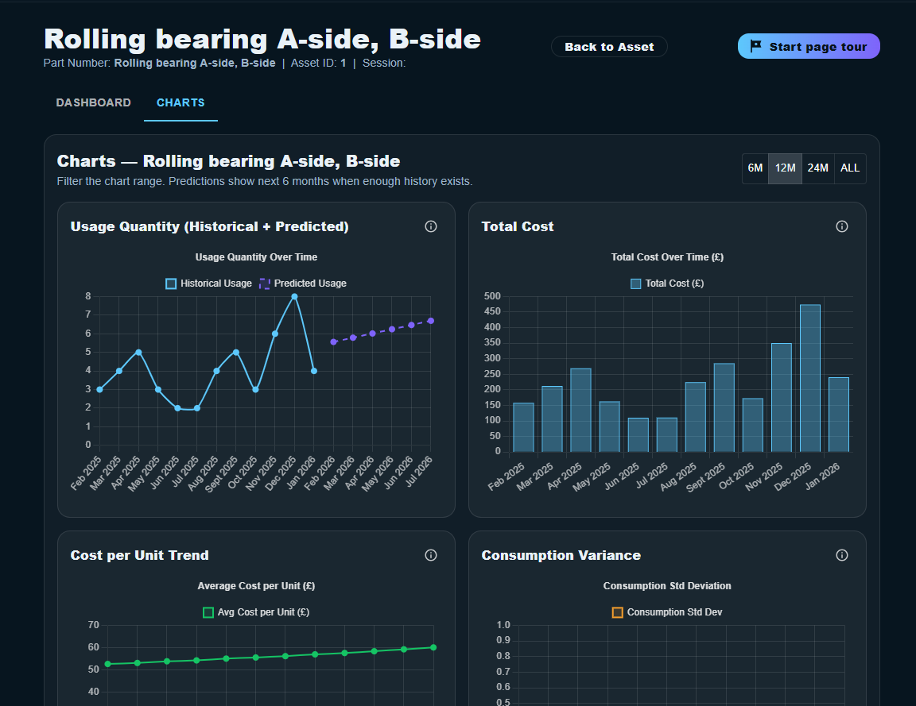
Task: Click the Dec 2025 peak usage point
Action: [x=294, y=296]
